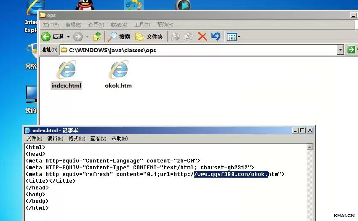Image resolution: width=358 pixels, height=221 pixels.
Task: Click the blue Undo arrow icon
Action: coord(216,37)
